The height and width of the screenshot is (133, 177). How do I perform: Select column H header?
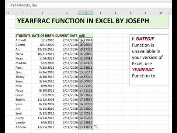coord(86,13)
